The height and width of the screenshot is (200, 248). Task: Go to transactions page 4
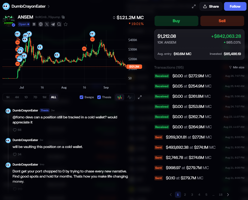(199, 195)
